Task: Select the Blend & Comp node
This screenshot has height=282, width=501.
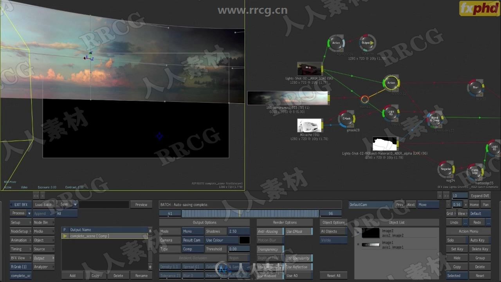Action: (x=435, y=119)
